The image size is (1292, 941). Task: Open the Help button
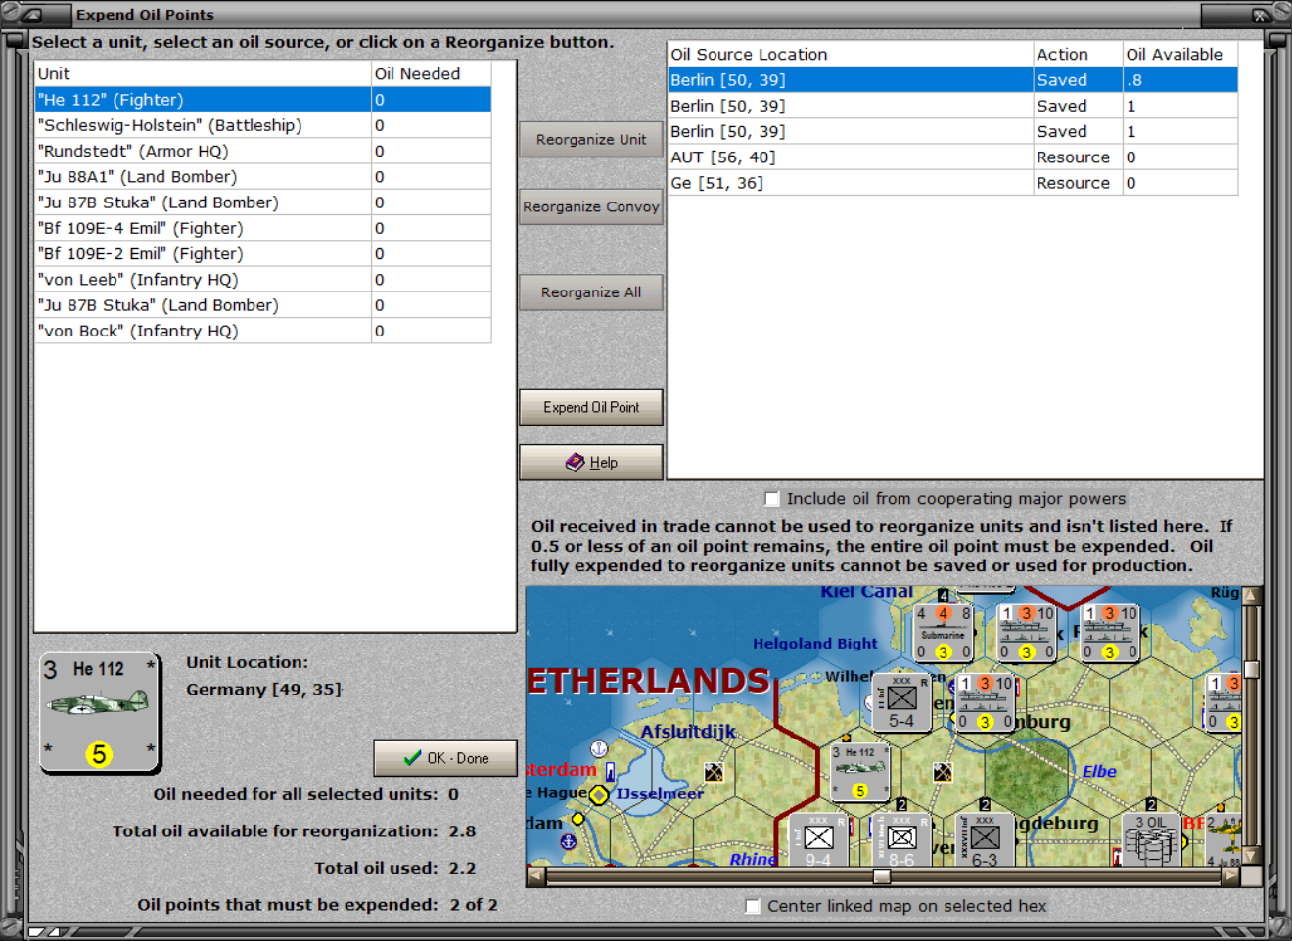point(591,462)
